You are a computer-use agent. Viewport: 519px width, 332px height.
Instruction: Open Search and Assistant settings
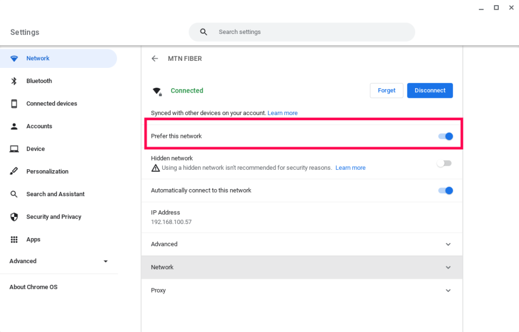(x=58, y=194)
